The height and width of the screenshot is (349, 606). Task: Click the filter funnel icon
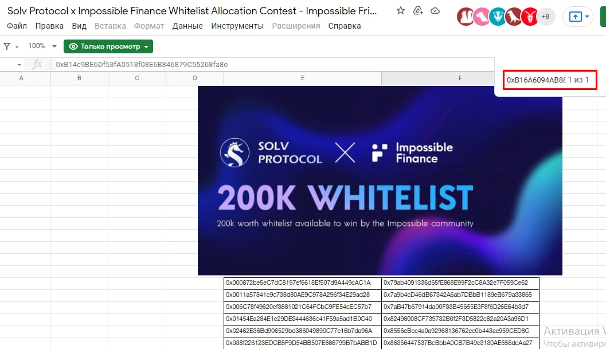point(7,46)
